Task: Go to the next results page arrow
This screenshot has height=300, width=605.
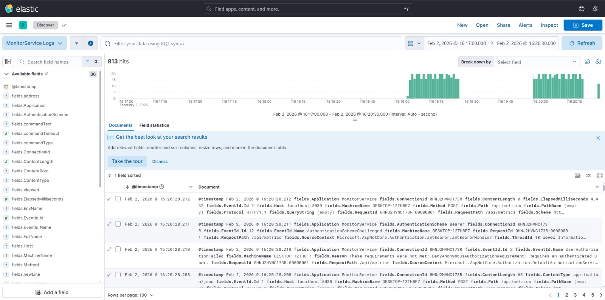Action: tap(601, 295)
